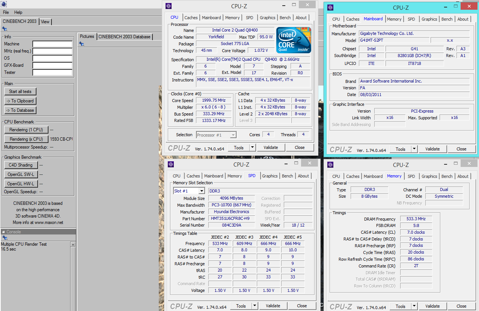Image resolution: width=479 pixels, height=311 pixels.
Task: Click the Southbridge value 82801GB (ICH7/R)
Action: pos(414,56)
